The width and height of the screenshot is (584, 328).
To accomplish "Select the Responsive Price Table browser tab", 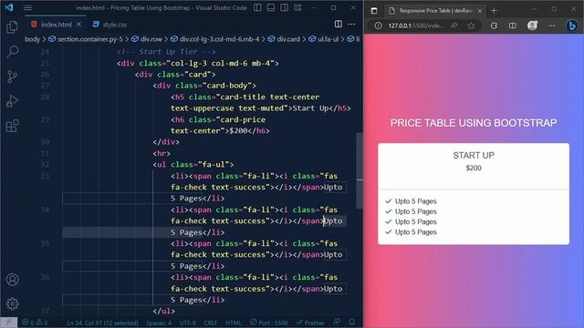I will pos(434,11).
